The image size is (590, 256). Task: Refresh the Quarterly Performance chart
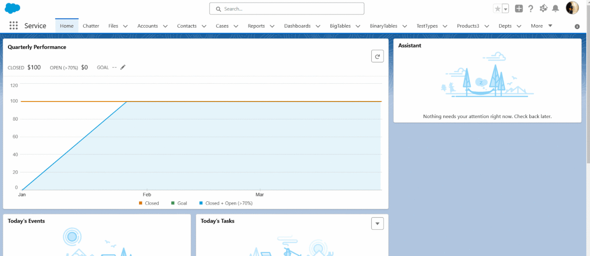pos(377,56)
